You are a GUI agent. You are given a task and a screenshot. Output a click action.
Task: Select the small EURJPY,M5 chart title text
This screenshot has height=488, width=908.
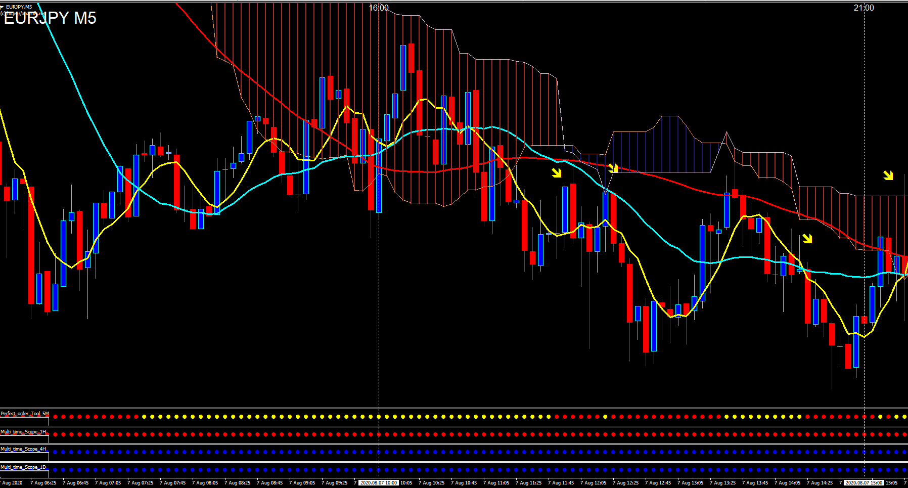(19, 7)
